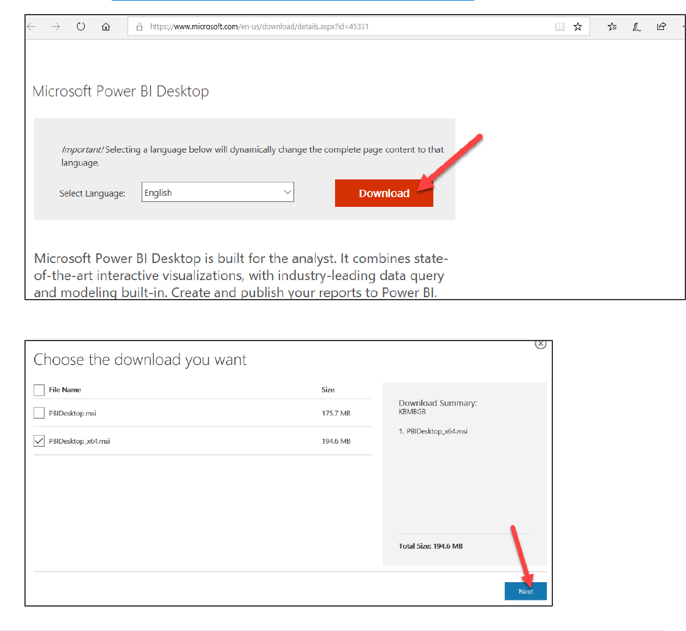Click the red Download button
The height and width of the screenshot is (631, 686).
(x=384, y=193)
